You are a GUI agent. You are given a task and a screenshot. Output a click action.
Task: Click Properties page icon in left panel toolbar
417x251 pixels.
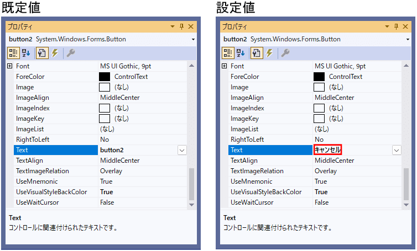[41, 53]
